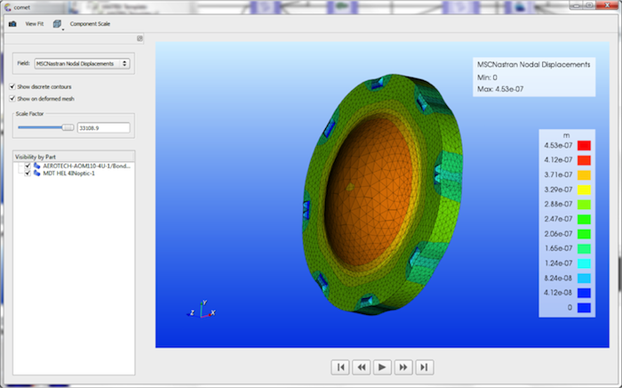Toggle visibility of MDT HEL 4INoptic-1 part
The height and width of the screenshot is (388, 622).
pos(28,174)
